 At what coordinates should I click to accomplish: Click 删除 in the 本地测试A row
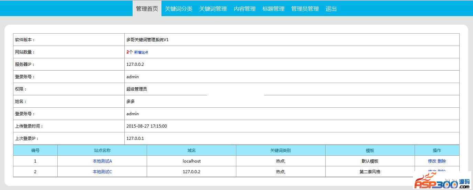pyautogui.click(x=442, y=161)
